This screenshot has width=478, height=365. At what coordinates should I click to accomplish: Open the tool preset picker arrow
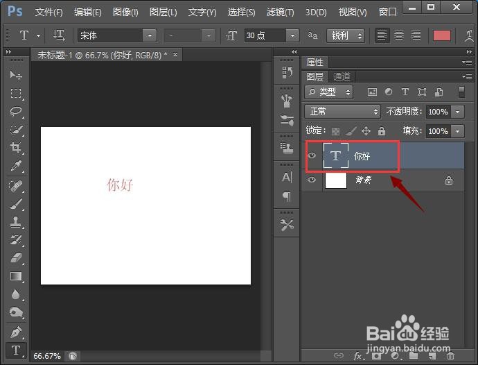coord(38,35)
